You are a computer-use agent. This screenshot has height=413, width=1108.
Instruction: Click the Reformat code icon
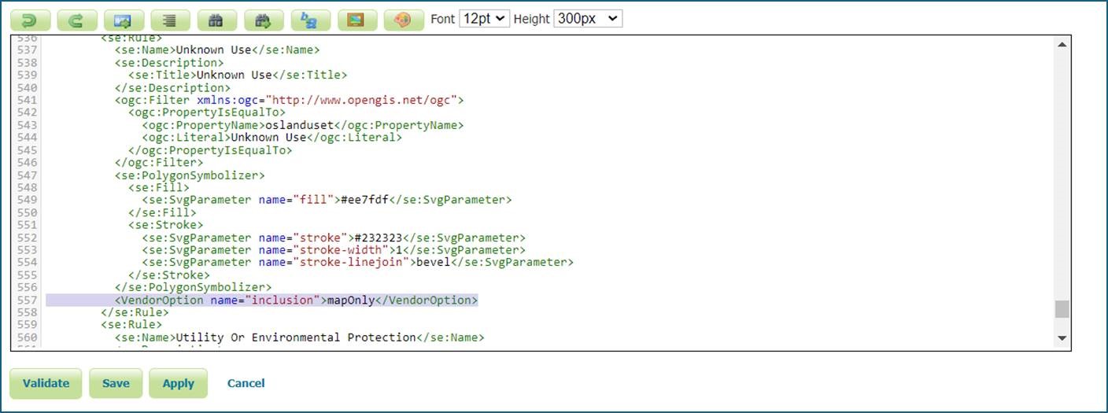point(170,20)
